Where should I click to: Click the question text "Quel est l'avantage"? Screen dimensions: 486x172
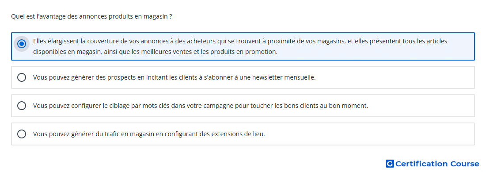click(92, 16)
